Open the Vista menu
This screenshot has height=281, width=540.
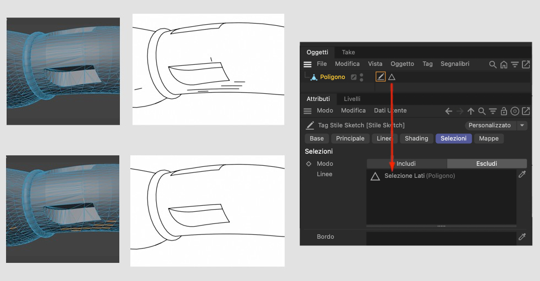pyautogui.click(x=375, y=64)
